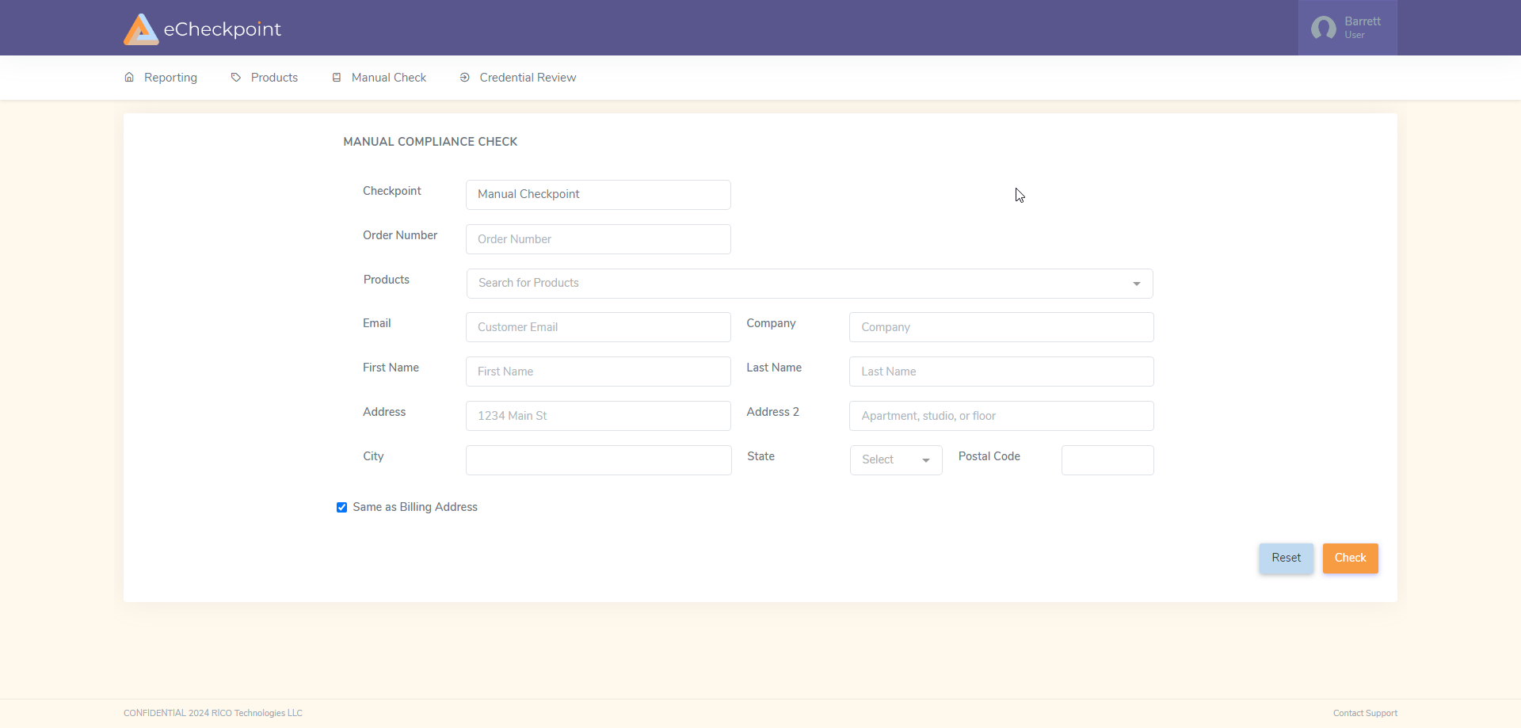1521x728 pixels.
Task: Focus the First Name field
Action: [x=598, y=372]
